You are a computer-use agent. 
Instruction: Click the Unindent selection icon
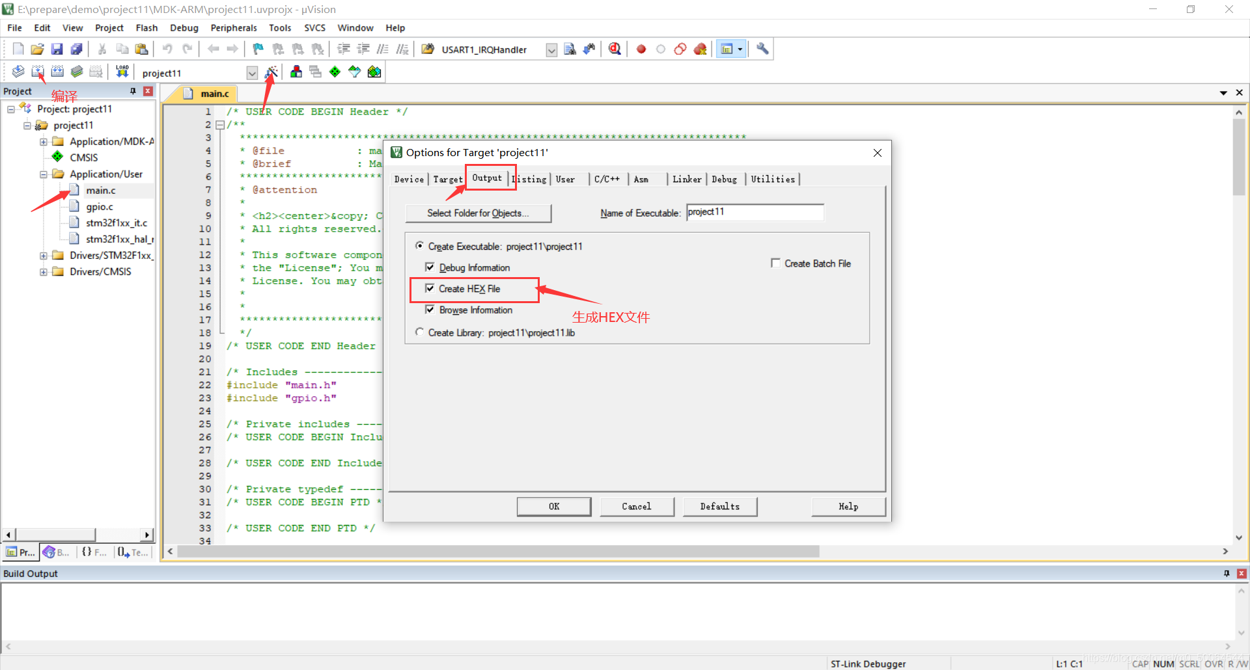(363, 49)
